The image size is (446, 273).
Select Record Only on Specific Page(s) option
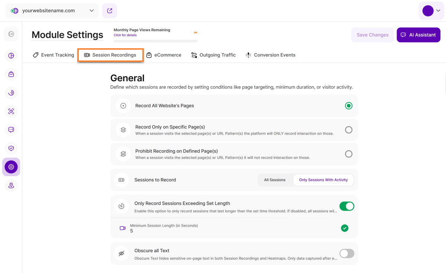[348, 130]
